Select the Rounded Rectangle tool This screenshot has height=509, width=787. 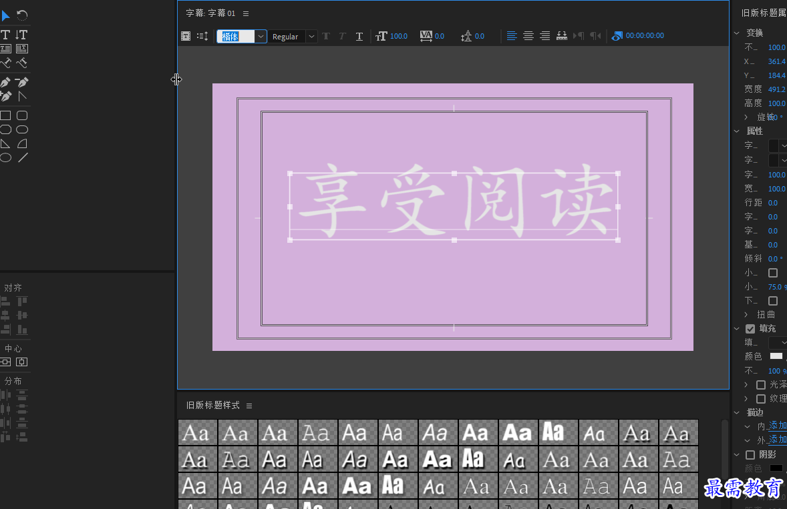(21, 115)
